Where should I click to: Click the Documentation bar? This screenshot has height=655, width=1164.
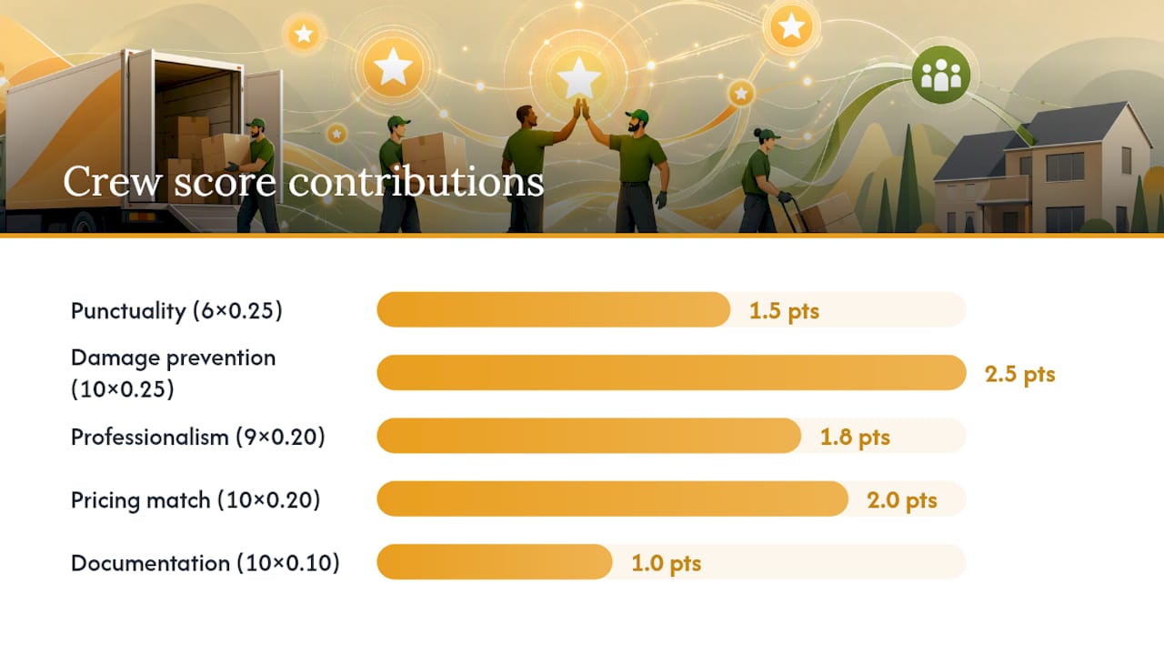click(x=671, y=562)
